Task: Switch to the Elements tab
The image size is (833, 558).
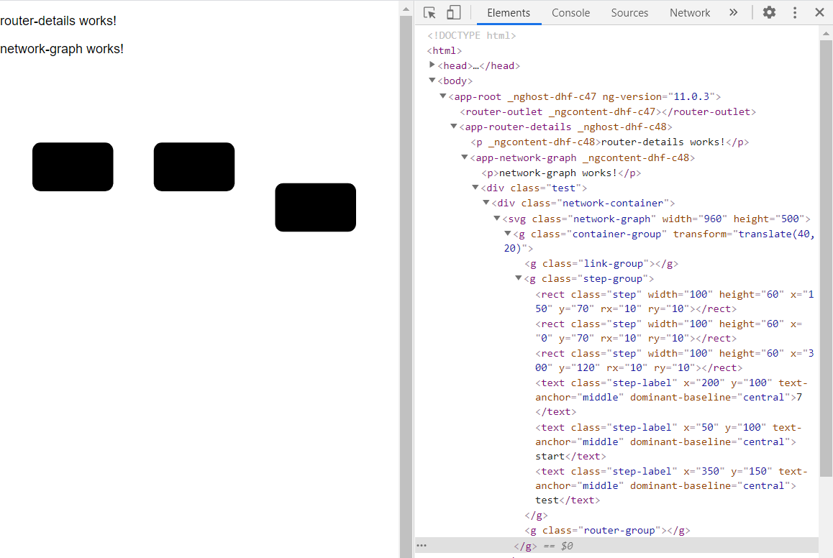Action: (x=509, y=13)
